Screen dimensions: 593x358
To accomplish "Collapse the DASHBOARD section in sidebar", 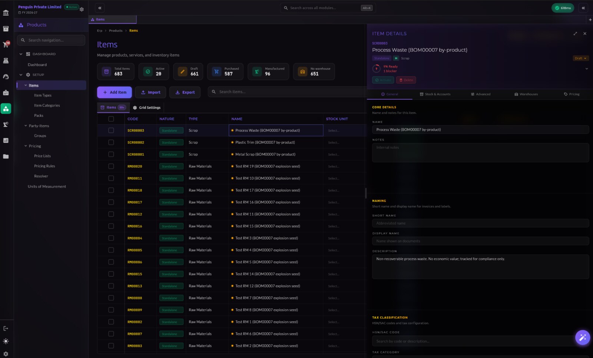I will [x=21, y=54].
